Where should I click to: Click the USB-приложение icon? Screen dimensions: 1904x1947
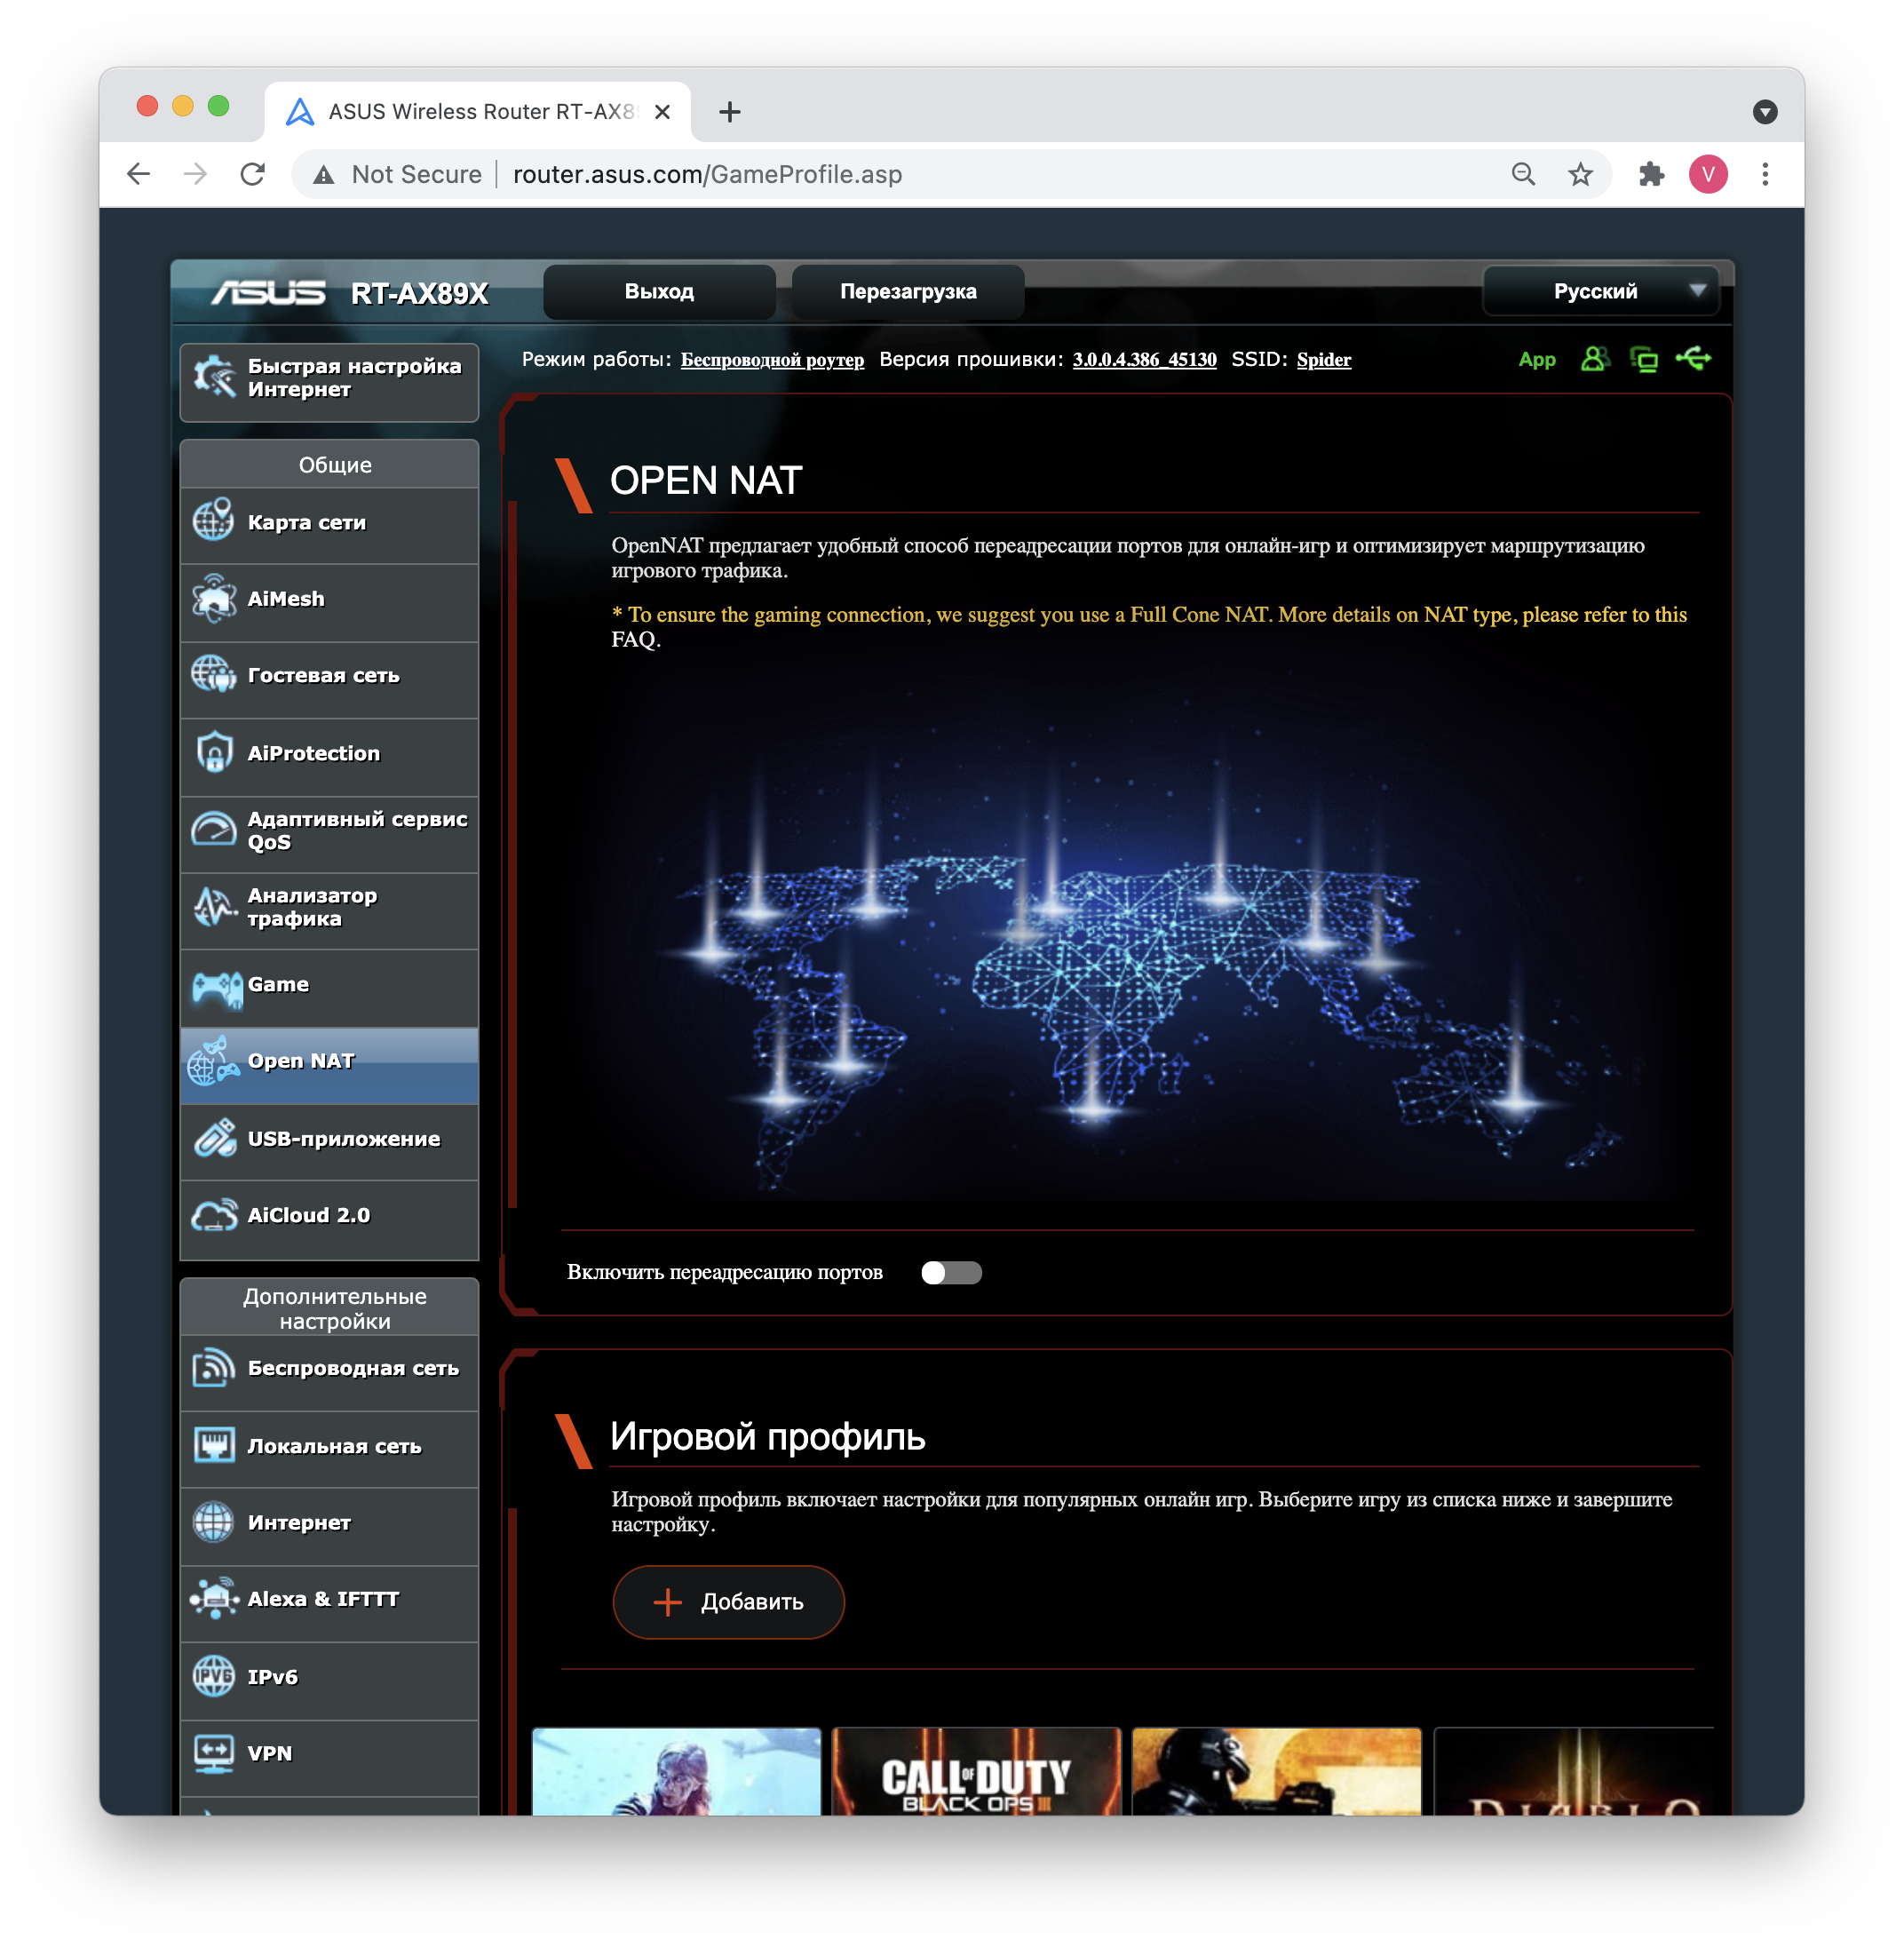point(214,1139)
